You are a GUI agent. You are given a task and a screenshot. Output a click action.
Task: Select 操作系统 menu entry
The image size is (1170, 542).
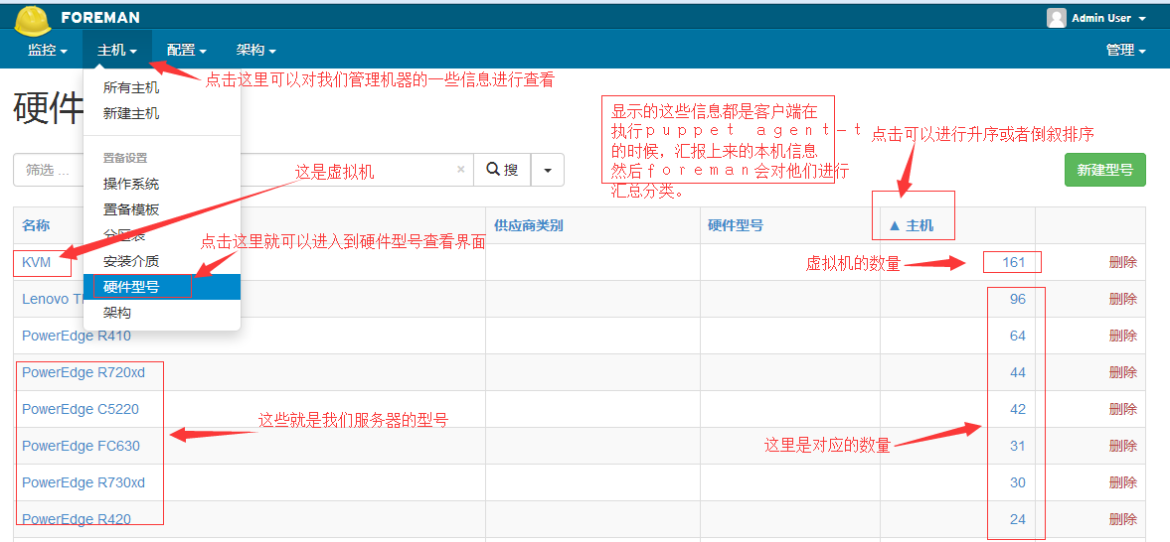tap(131, 184)
